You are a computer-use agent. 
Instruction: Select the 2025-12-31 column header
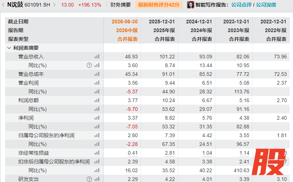tap(162, 22)
